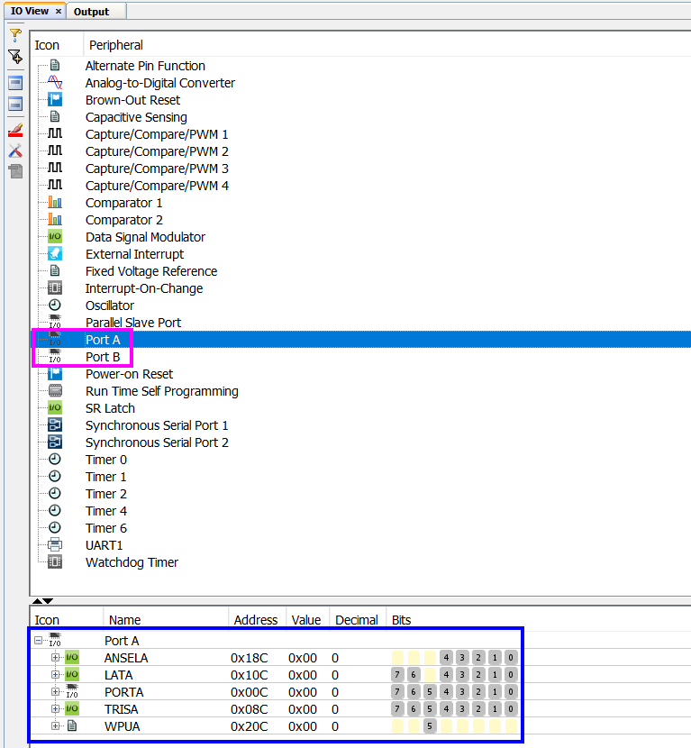The image size is (691, 748).
Task: Click the SR Latch I/O icon
Action: (x=55, y=408)
